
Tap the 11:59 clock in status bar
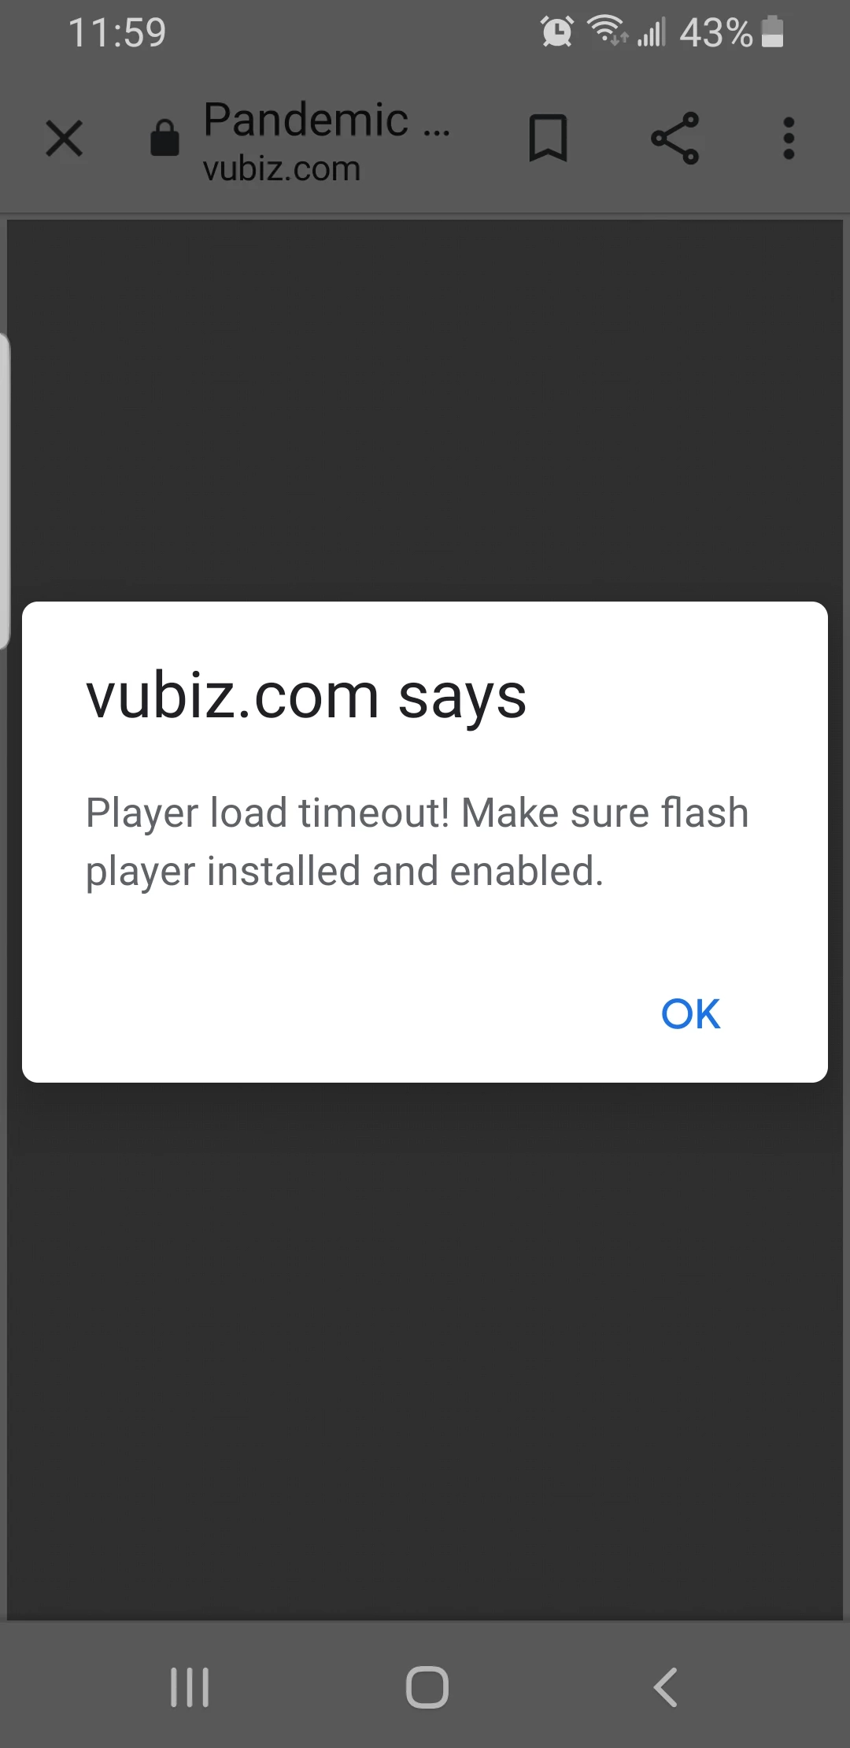pos(117,33)
